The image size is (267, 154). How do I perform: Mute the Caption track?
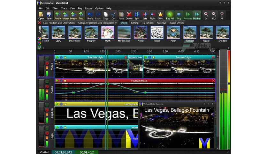(x=47, y=110)
